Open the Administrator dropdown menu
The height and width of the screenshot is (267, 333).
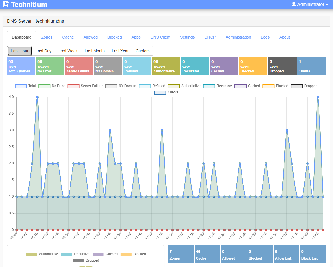click(x=310, y=4)
